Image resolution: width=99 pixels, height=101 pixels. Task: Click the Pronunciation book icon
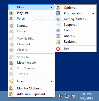point(58,13)
